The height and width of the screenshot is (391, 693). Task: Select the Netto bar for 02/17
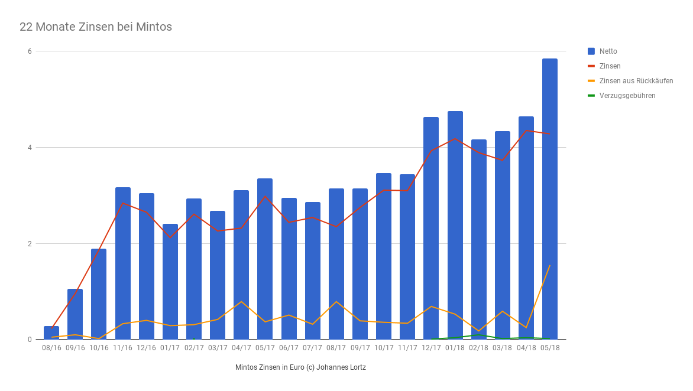194,269
